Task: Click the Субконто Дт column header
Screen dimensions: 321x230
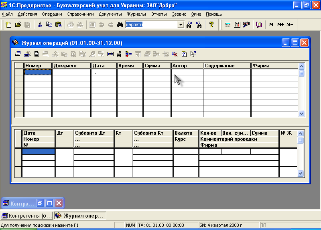Action: [x=94, y=133]
